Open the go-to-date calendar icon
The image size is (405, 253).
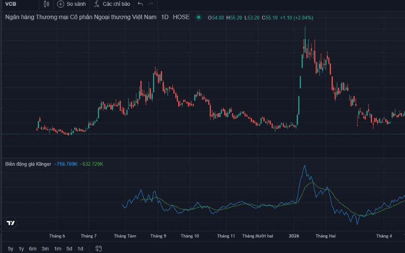(98, 248)
